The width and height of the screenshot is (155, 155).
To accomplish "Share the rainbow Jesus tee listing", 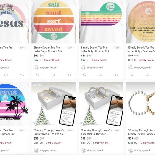I will tap(22, 75).
